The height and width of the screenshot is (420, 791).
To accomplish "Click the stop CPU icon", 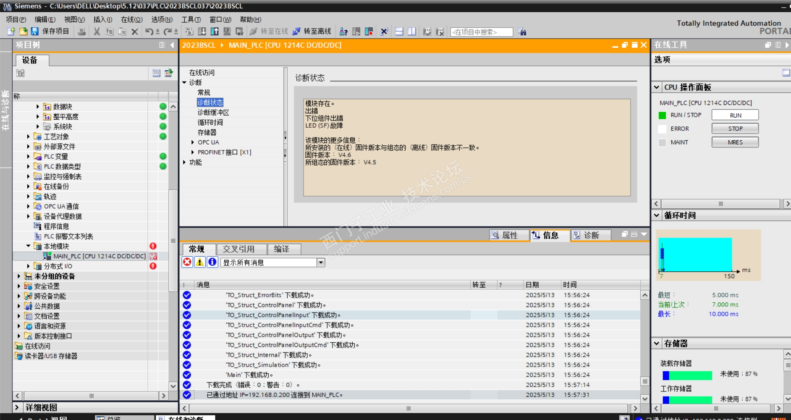I will coord(369,31).
